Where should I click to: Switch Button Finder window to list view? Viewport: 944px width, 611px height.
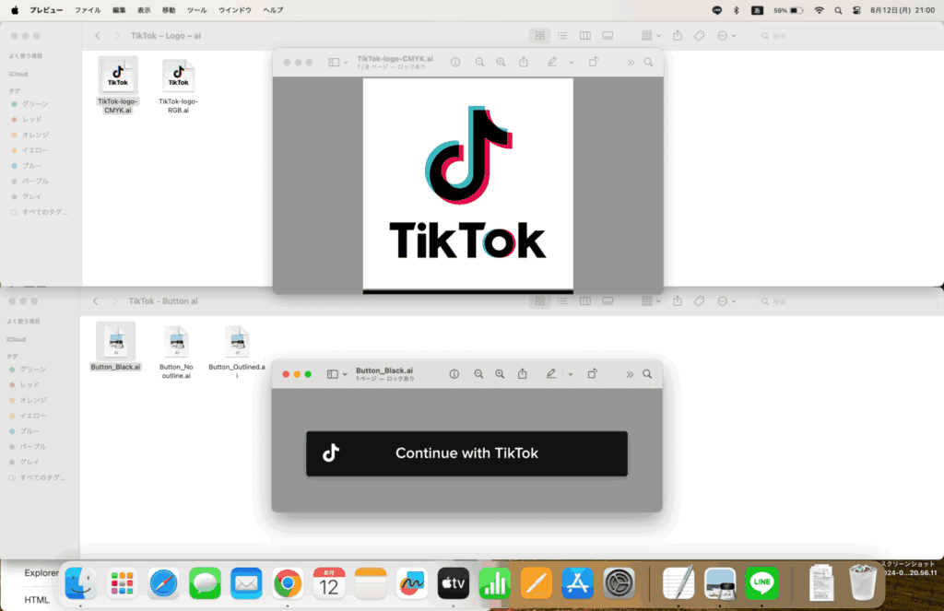pos(562,301)
